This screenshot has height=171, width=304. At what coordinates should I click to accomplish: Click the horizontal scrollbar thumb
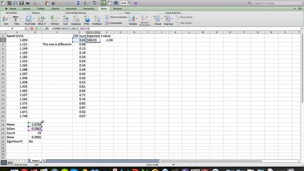211,161
